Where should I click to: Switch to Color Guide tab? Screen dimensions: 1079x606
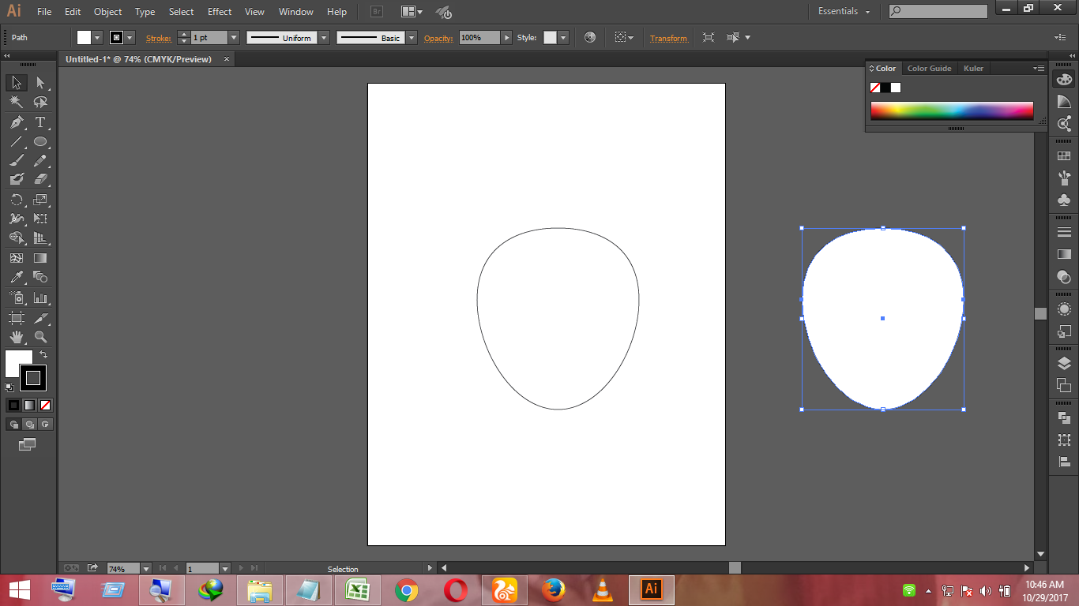coord(930,69)
